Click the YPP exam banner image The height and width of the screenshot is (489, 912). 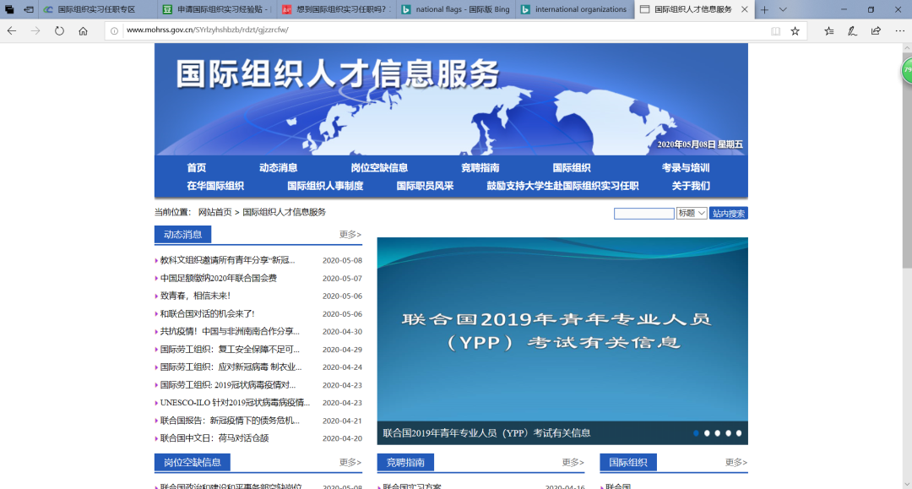pyautogui.click(x=562, y=329)
